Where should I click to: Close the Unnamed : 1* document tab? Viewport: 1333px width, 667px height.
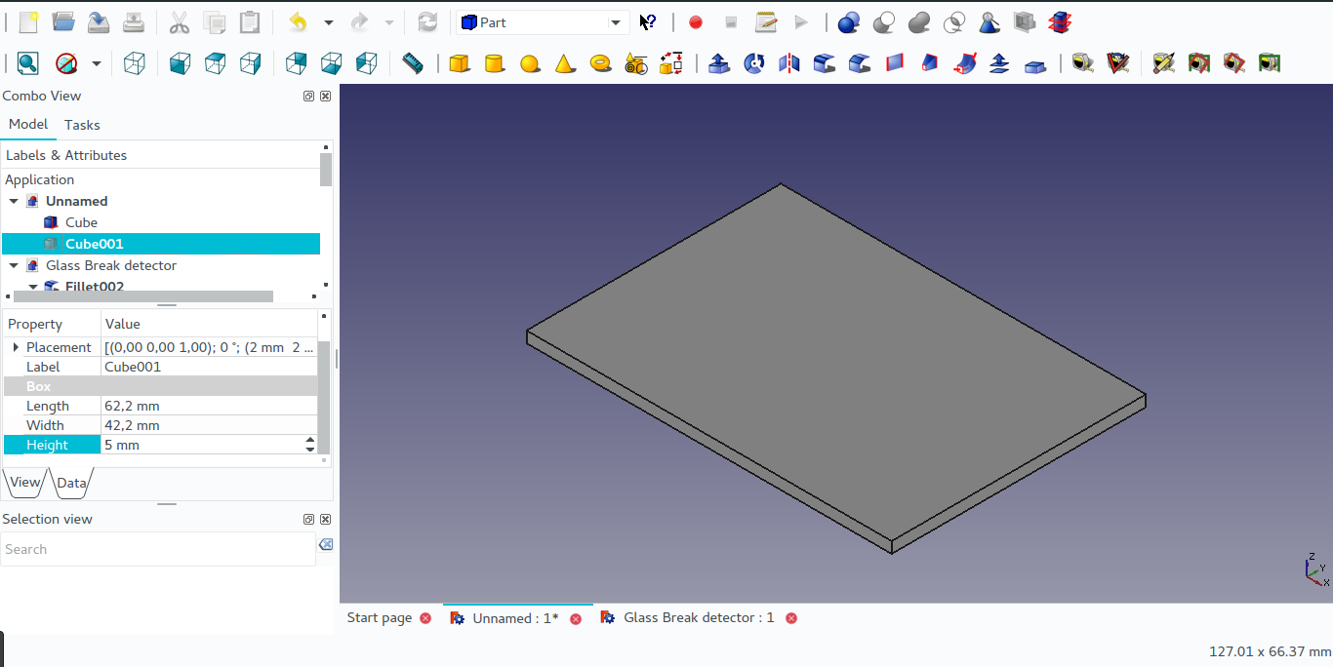tap(576, 618)
